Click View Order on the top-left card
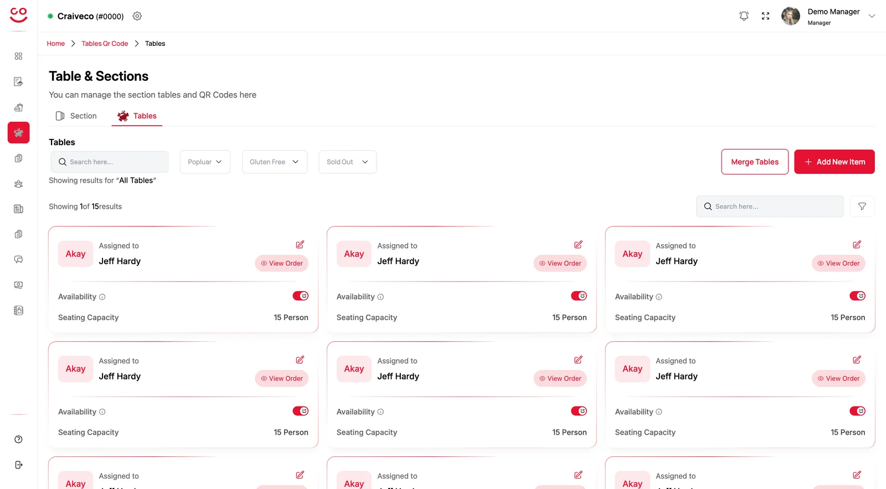 (x=282, y=264)
